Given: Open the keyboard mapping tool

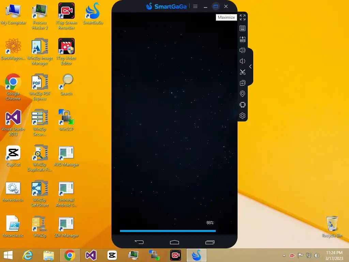Looking at the screenshot, I should coord(242,28).
